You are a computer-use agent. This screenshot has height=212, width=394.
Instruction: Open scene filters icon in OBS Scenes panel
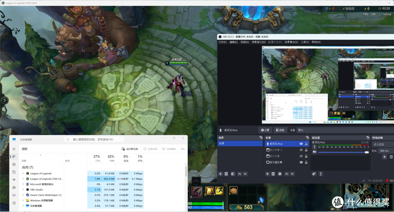click(x=233, y=174)
